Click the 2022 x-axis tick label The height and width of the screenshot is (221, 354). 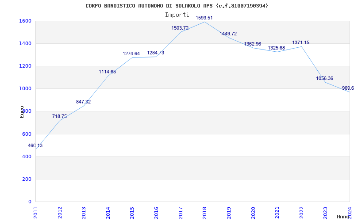pyautogui.click(x=301, y=213)
